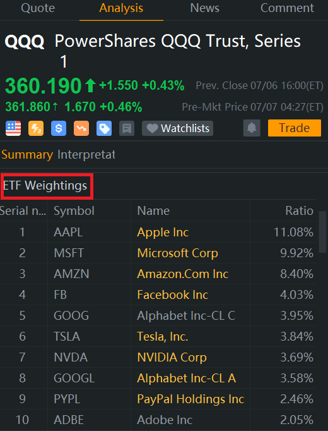Screen dimensions: 328x431
Task: Click the 360.190 last price
Action: point(44,86)
